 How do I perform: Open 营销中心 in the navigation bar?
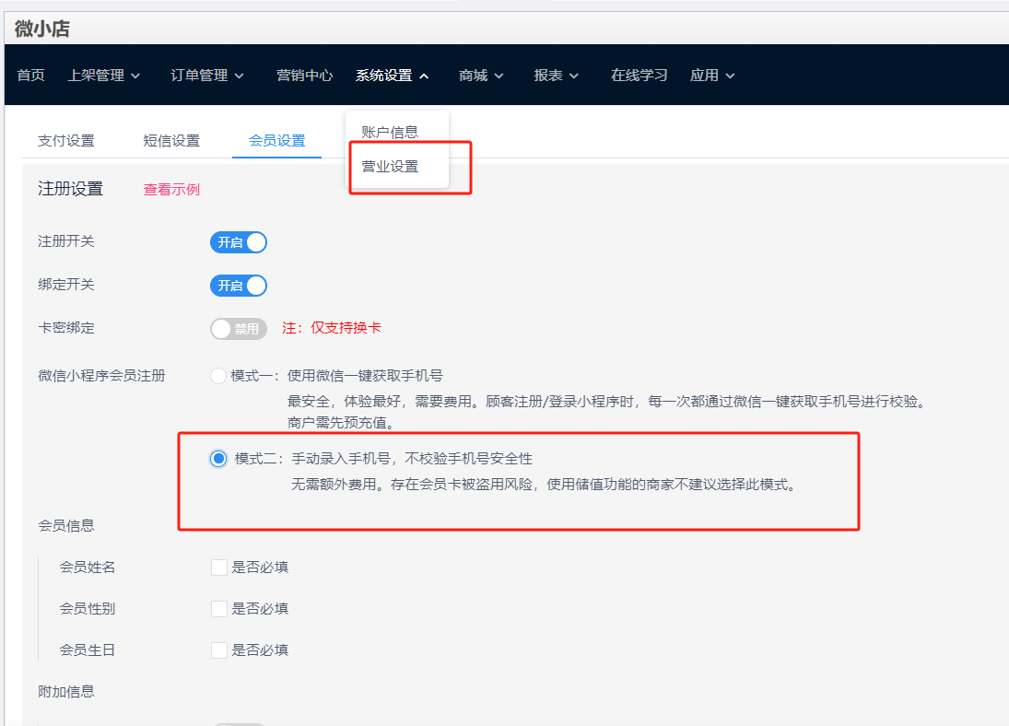pyautogui.click(x=304, y=76)
